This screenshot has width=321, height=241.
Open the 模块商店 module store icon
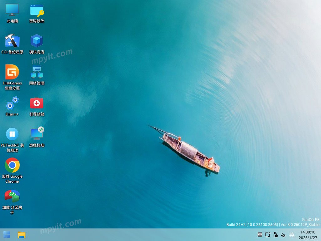(x=37, y=44)
